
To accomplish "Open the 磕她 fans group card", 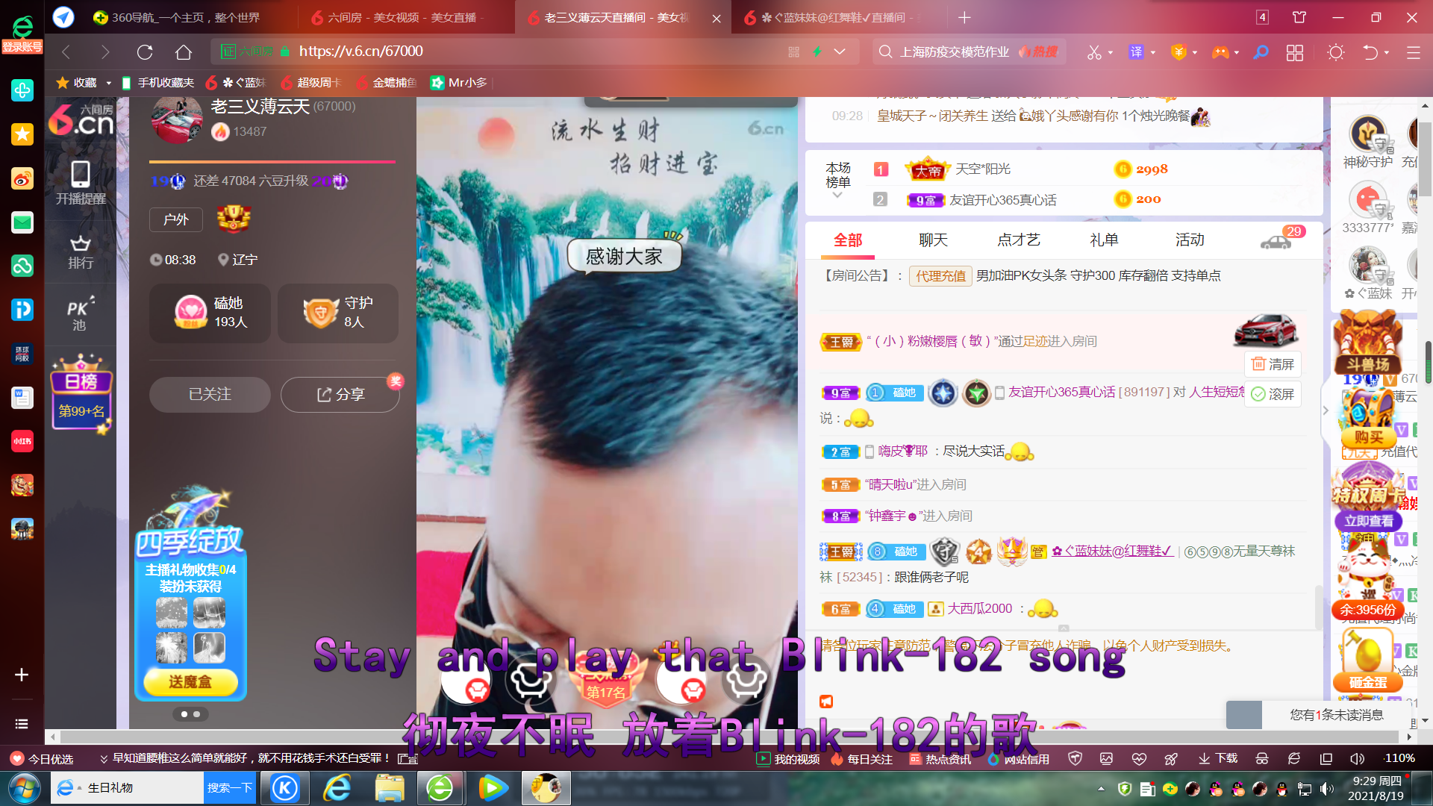I will [x=210, y=313].
